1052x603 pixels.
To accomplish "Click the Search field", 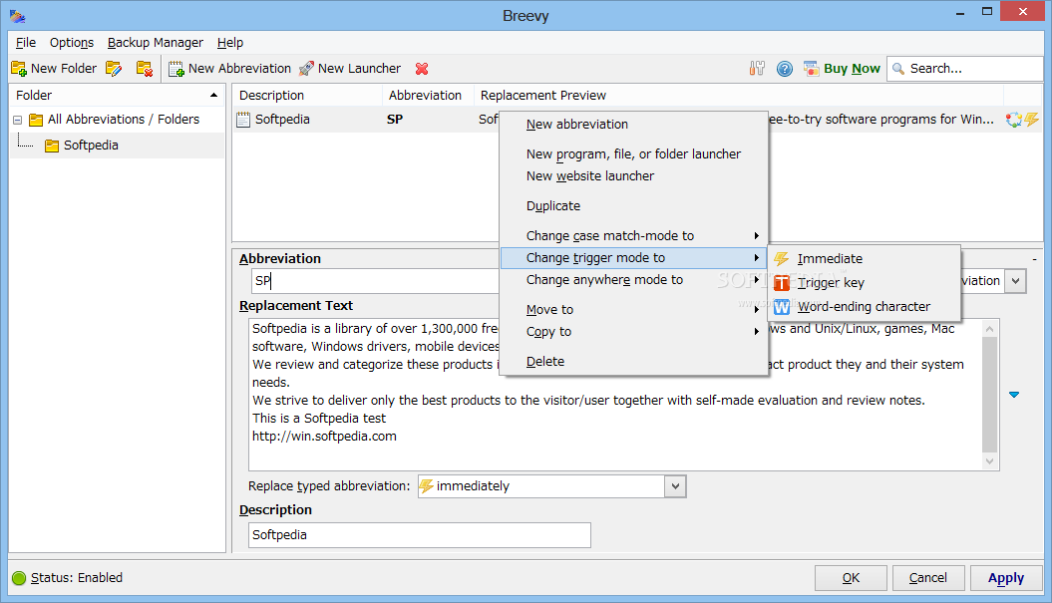I will pos(965,69).
